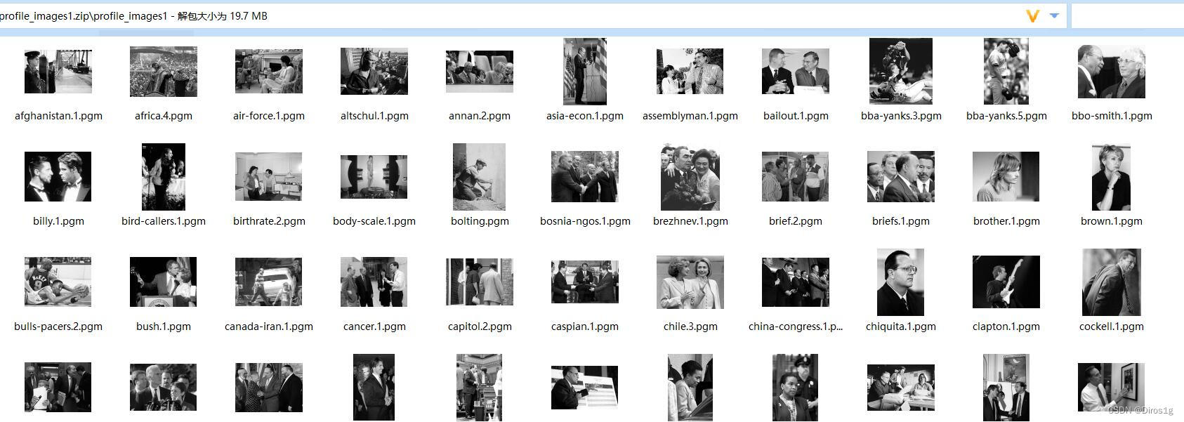Select afghanistan.1.pgm thumbnail
This screenshot has width=1184, height=422.
pyautogui.click(x=58, y=72)
